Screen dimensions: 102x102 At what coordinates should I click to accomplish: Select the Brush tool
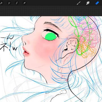coord(78,3)
